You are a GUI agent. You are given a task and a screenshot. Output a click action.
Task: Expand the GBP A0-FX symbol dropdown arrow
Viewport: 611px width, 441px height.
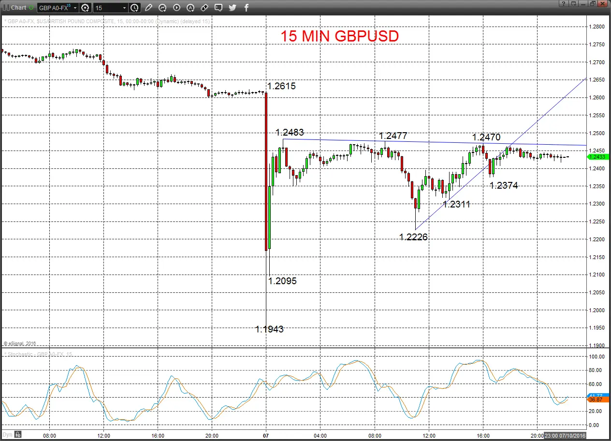[75, 8]
